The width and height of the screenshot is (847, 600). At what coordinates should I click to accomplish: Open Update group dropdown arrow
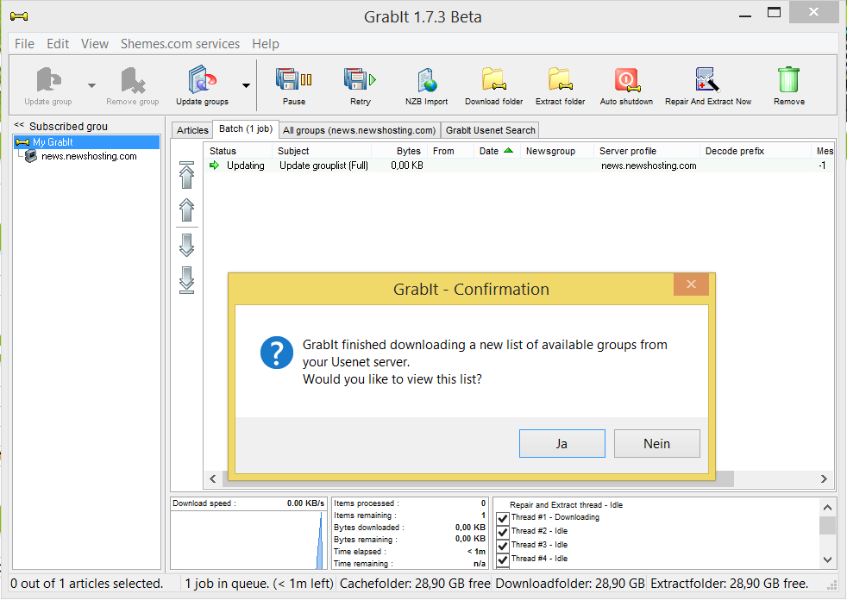91,85
